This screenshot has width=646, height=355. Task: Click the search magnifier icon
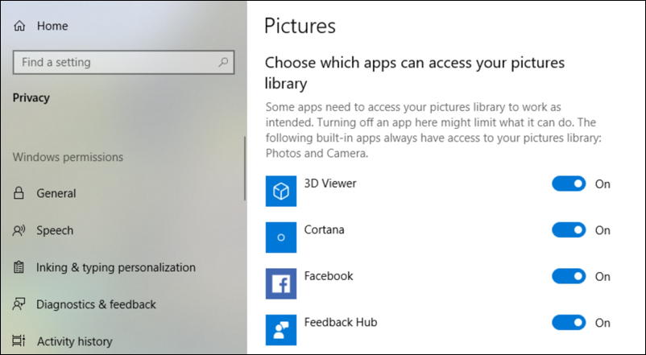coord(222,62)
